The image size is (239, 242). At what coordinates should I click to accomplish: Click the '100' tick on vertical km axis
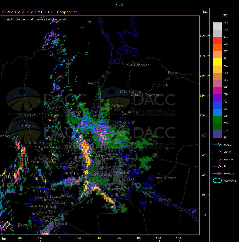pyautogui.click(x=202, y=115)
